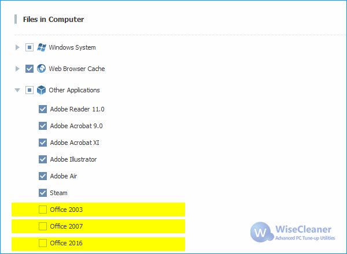The image size is (347, 254).
Task: Check the Office 2016 checkbox
Action: pos(43,243)
